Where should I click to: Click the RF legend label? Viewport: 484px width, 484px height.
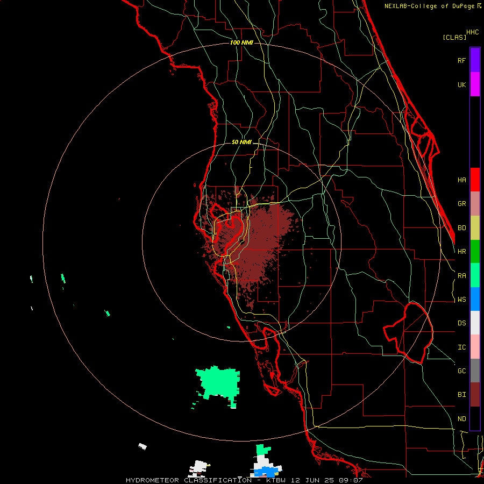click(461, 60)
